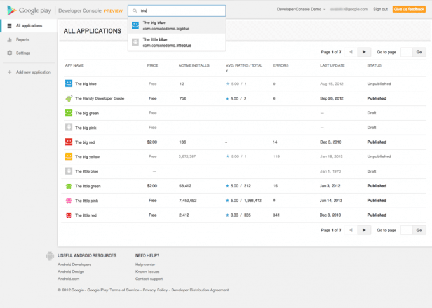The height and width of the screenshot is (308, 432).
Task: Go to previous page using bottom arrow
Action: (351, 230)
